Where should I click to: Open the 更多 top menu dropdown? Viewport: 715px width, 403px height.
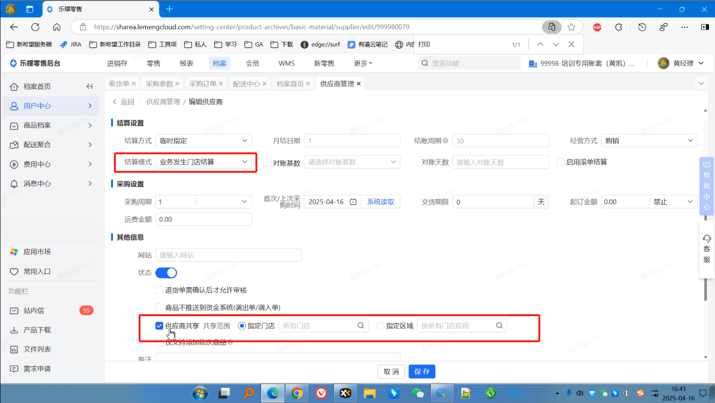pyautogui.click(x=363, y=63)
